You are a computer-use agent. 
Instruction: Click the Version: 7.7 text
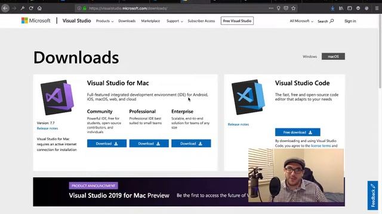click(45, 123)
